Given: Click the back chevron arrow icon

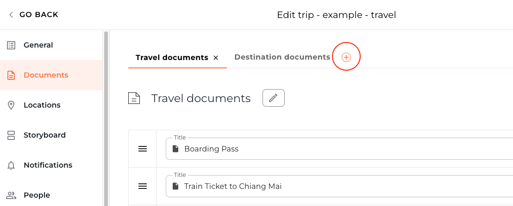Looking at the screenshot, I should pyautogui.click(x=11, y=15).
